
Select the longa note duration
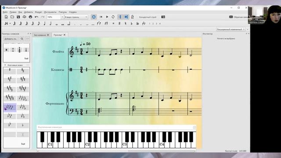coord(69,23)
